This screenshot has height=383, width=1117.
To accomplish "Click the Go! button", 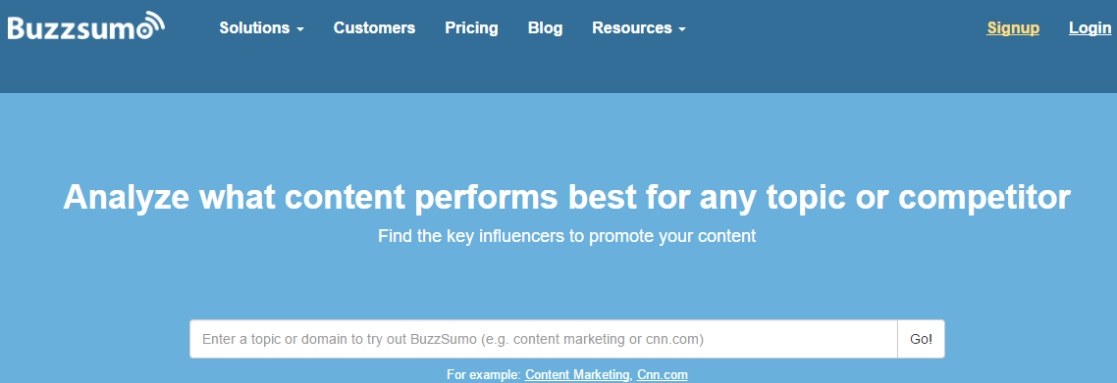I will [x=921, y=339].
